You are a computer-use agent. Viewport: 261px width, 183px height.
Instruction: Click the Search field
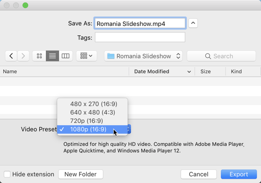pos(221,56)
